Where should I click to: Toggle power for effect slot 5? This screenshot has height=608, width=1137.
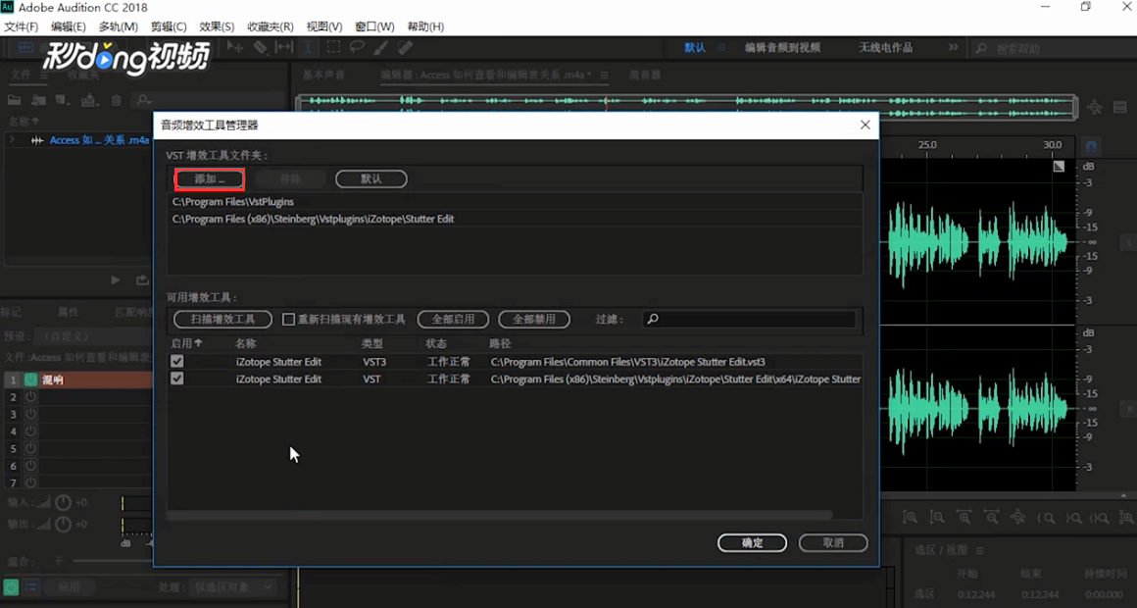[30, 449]
